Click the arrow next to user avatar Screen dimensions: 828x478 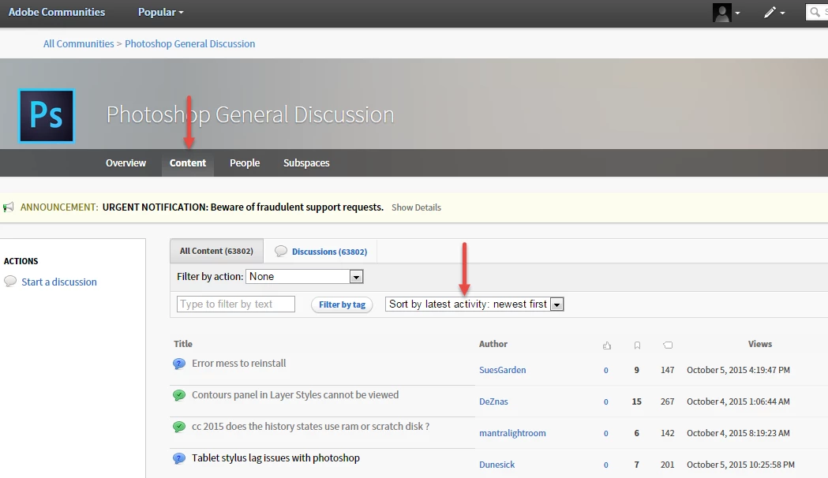pyautogui.click(x=737, y=13)
